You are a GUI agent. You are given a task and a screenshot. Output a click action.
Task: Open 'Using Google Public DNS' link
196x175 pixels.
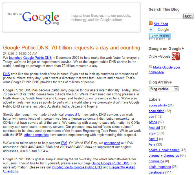coord(111,163)
